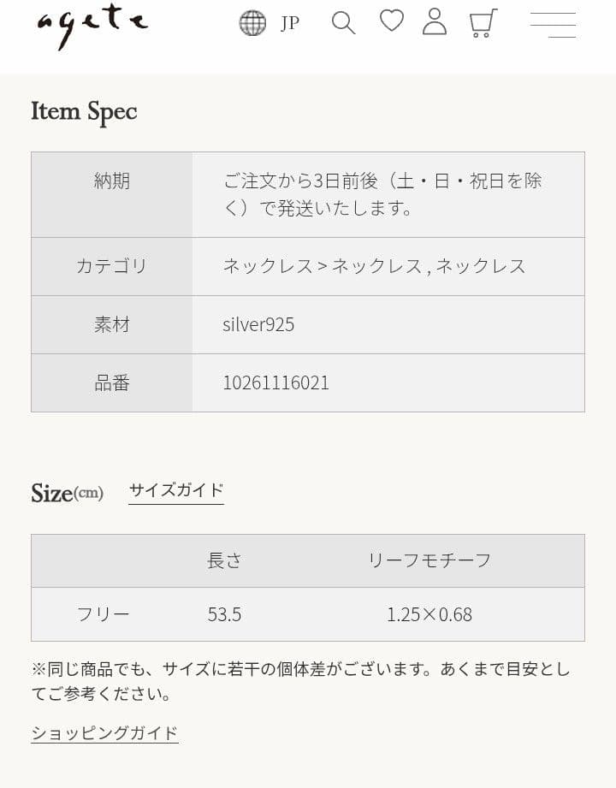Open the search magnifier icon
The height and width of the screenshot is (788, 616).
(x=344, y=23)
